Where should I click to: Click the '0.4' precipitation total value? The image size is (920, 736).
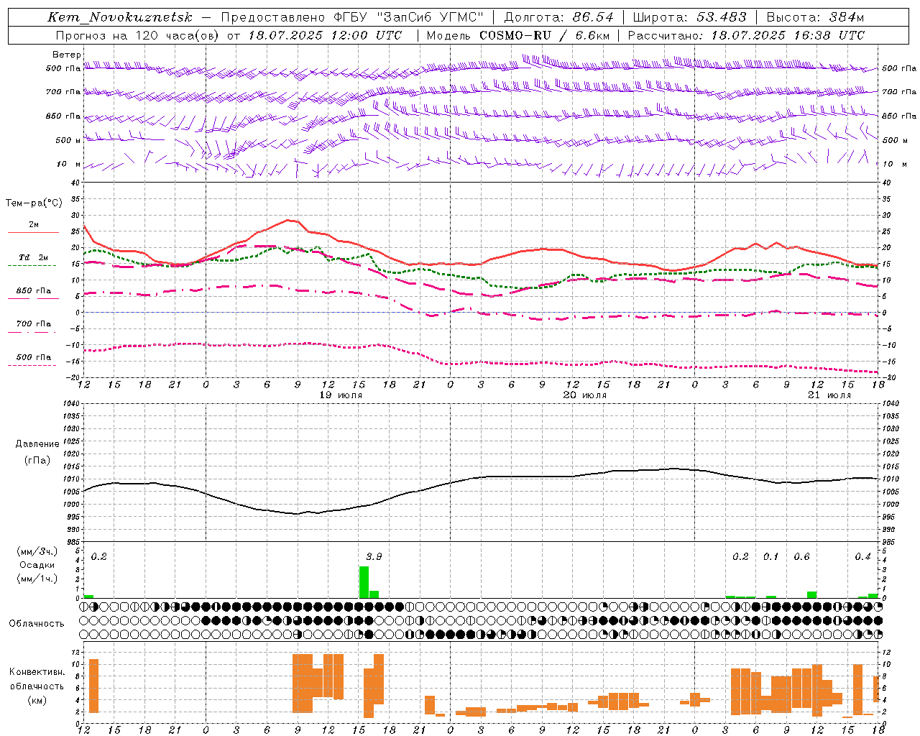click(x=862, y=557)
